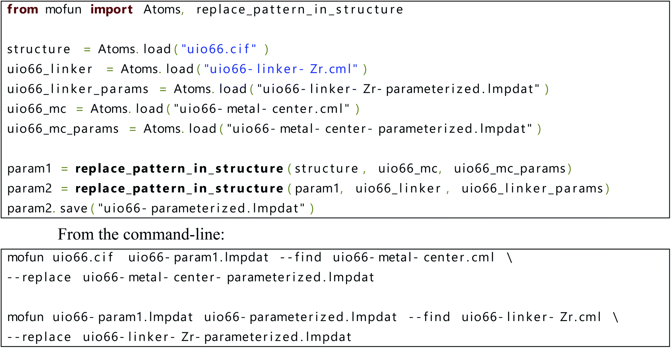Viewport: 671px width, 348px height.
Task: Click bold replace_pattern_in_structure on param1 line
Action: (179, 169)
